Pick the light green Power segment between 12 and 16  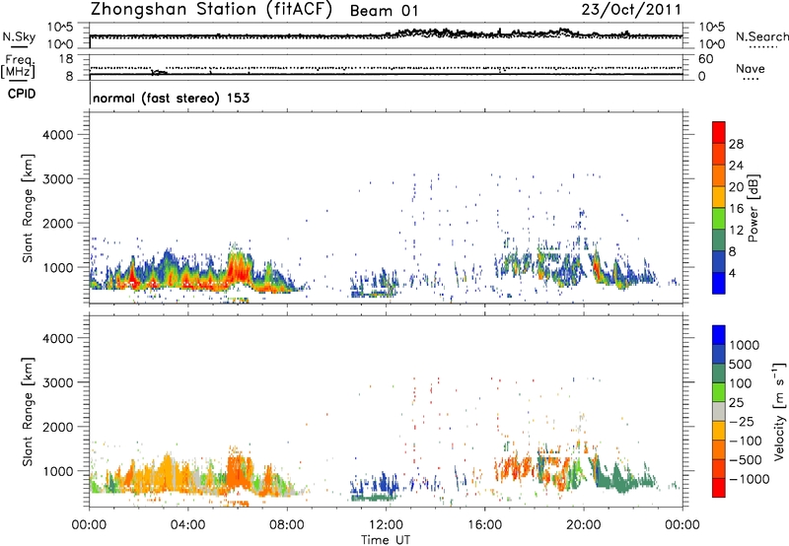point(719,218)
